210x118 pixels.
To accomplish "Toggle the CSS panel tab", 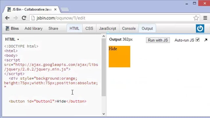I will (89, 29).
